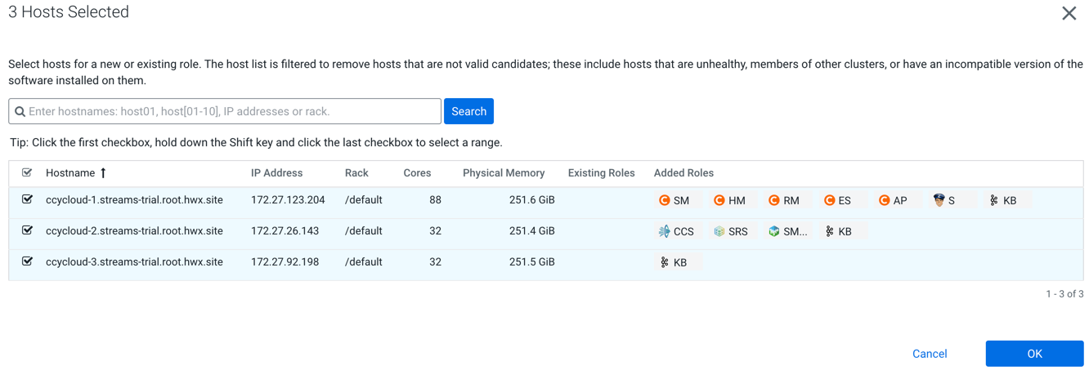Click the S role icon on ccycloud-1
Screen dimensions: 1089x375
pos(939,200)
